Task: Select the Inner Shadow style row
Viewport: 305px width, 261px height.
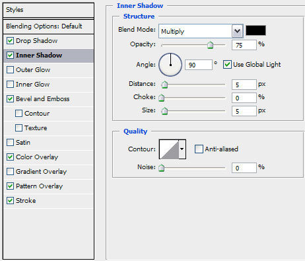Action: [x=48, y=56]
